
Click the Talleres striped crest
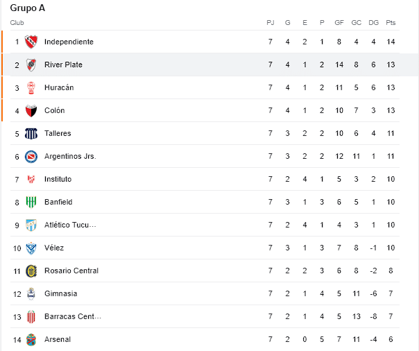(x=31, y=134)
